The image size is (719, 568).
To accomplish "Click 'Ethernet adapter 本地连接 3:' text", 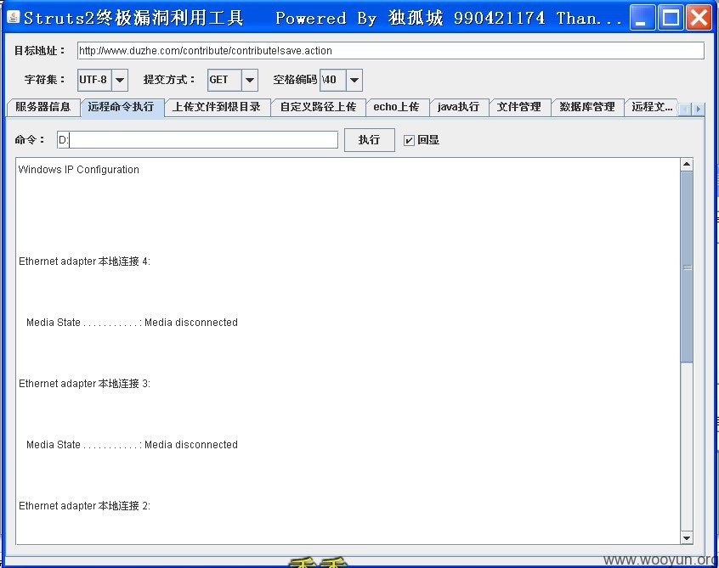I will click(84, 384).
